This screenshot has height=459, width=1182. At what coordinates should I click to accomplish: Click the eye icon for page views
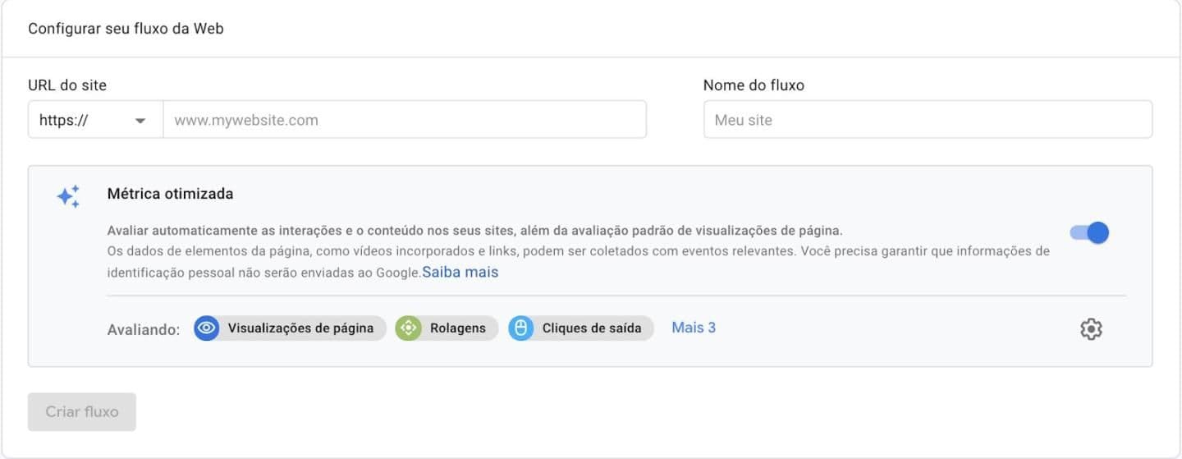207,328
